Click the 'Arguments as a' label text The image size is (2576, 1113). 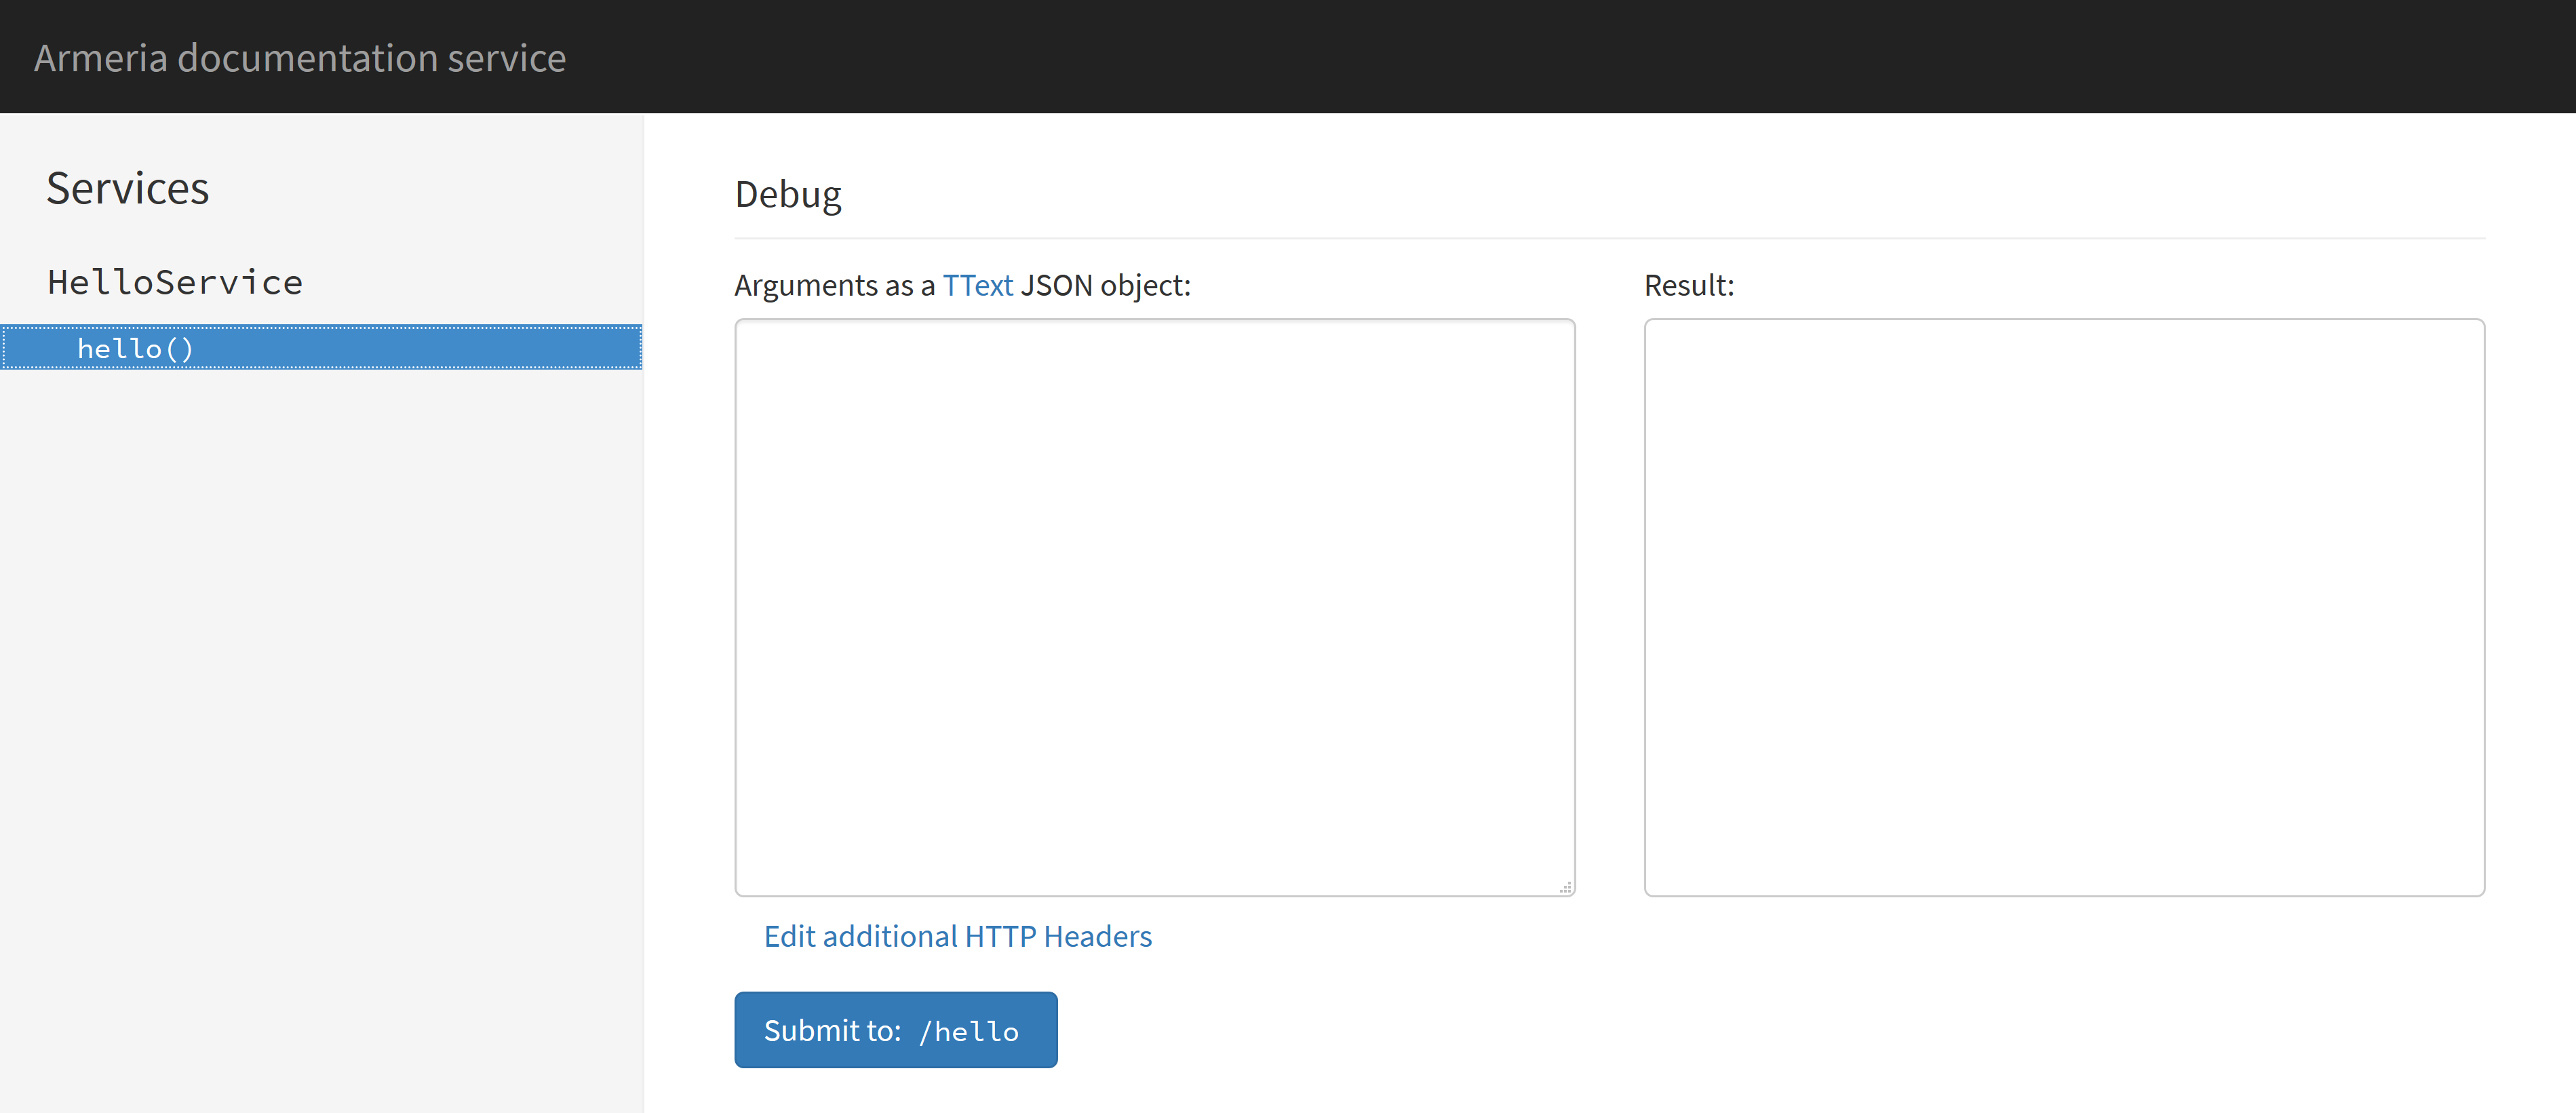click(834, 286)
